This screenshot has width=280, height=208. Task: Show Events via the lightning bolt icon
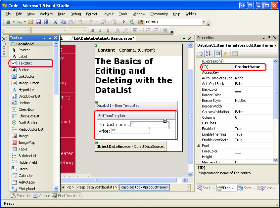click(x=225, y=53)
